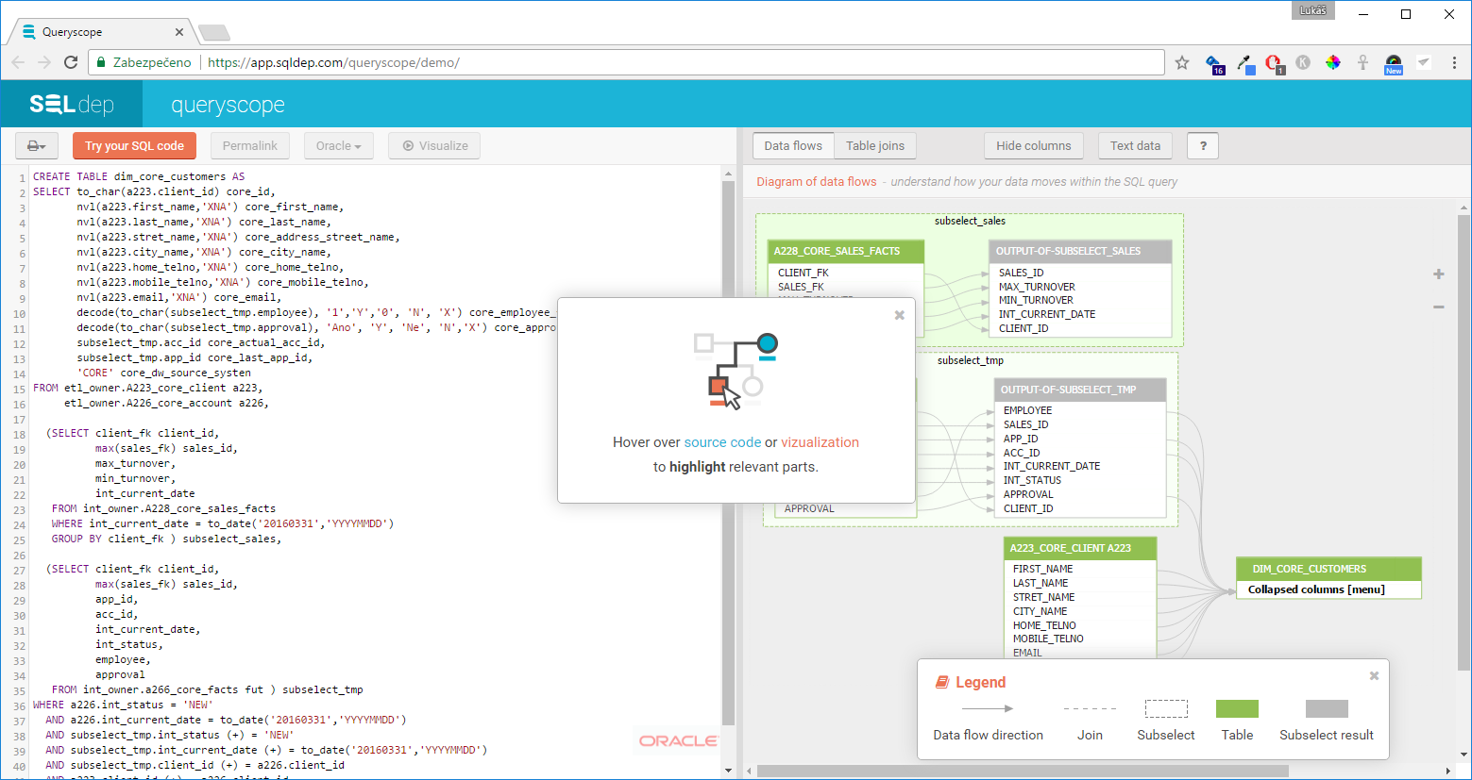The image size is (1472, 780).
Task: Close the Legend panel
Action: point(1375,675)
